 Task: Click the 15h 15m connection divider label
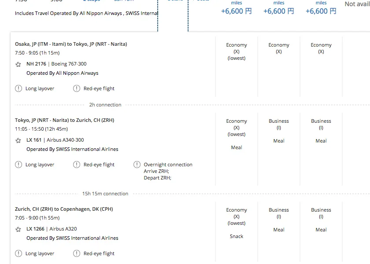105,194
